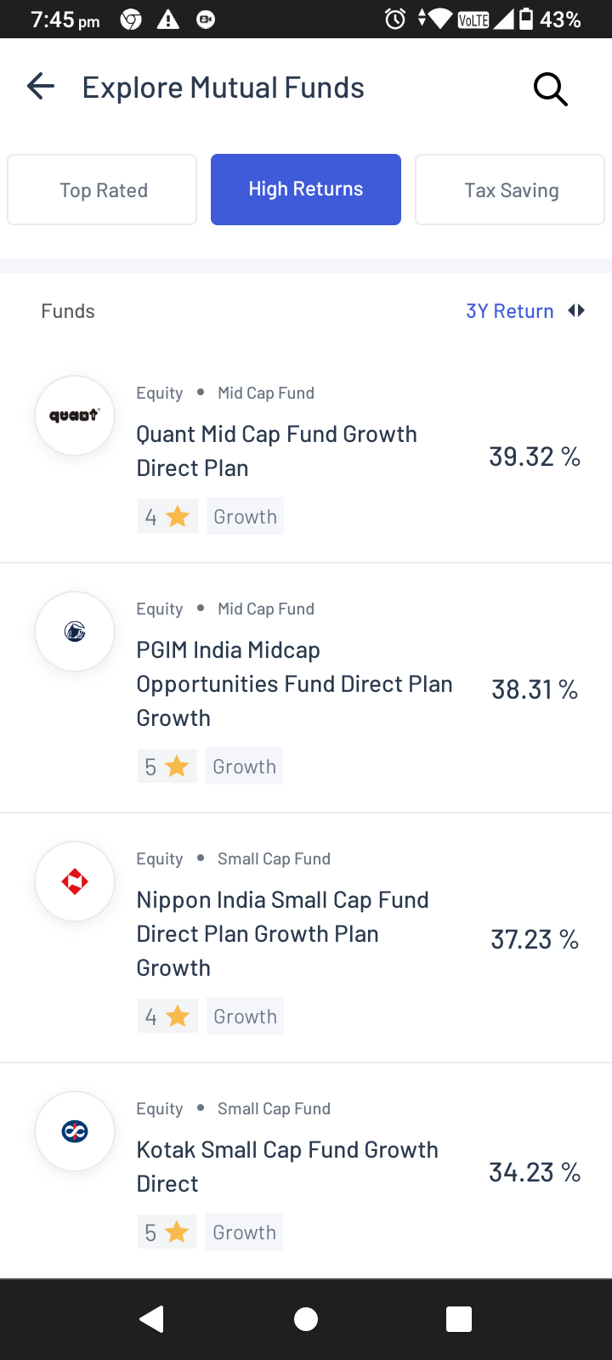Tap the Kotak fund logo
This screenshot has width=612, height=1360.
75,1131
